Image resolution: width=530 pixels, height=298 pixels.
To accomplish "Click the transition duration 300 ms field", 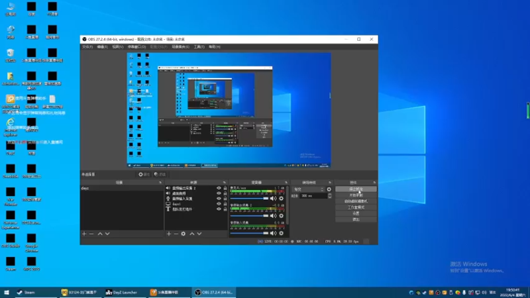I will [313, 195].
